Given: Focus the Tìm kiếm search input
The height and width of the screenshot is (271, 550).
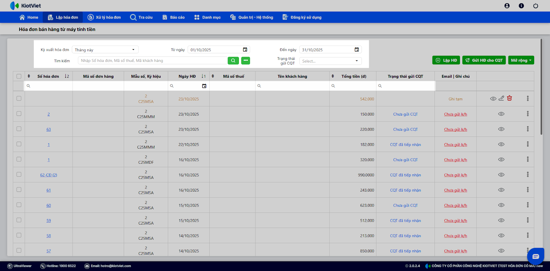Looking at the screenshot, I should click(153, 61).
